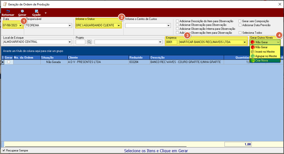Enable Adicionar Data Previsão checkbox
Image resolution: width=284 pixels, height=154 pixels.
coord(240,25)
